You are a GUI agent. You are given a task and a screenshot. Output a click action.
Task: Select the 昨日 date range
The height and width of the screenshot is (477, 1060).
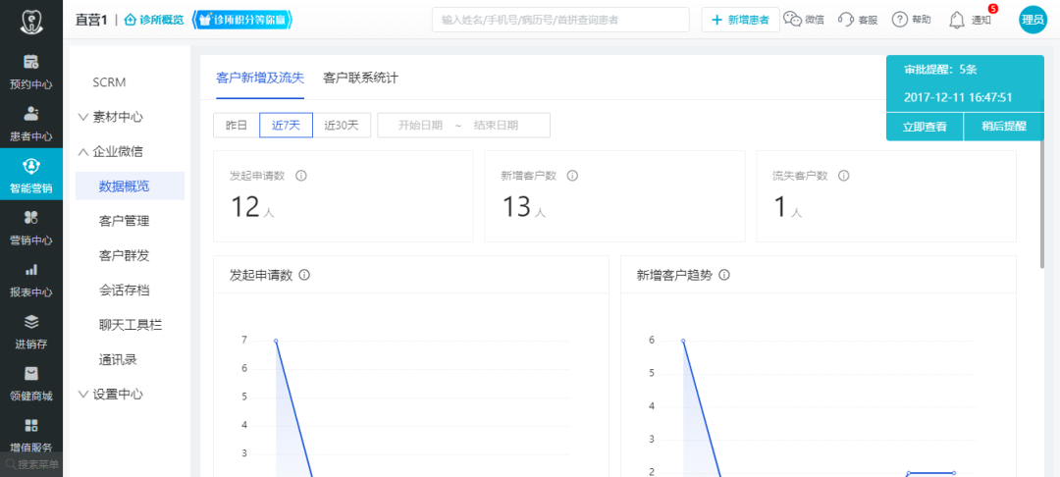pyautogui.click(x=237, y=125)
